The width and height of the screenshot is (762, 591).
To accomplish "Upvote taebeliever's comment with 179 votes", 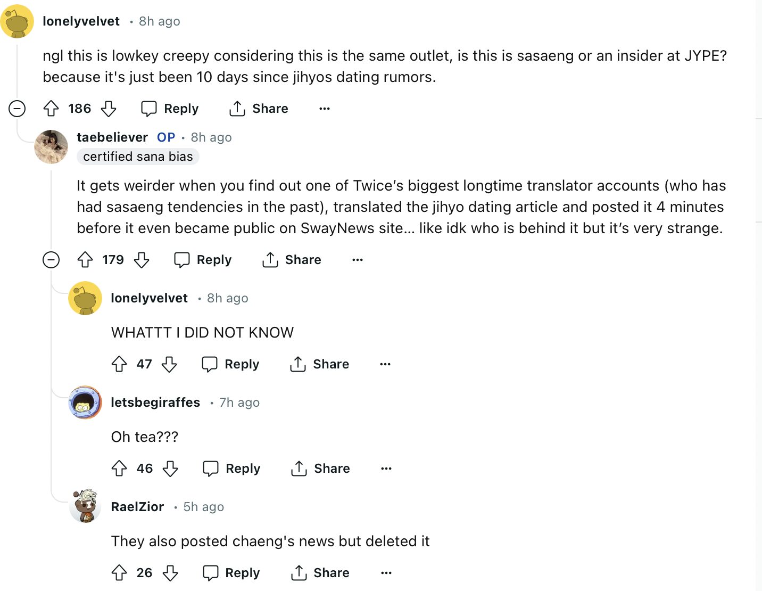I will (x=85, y=260).
